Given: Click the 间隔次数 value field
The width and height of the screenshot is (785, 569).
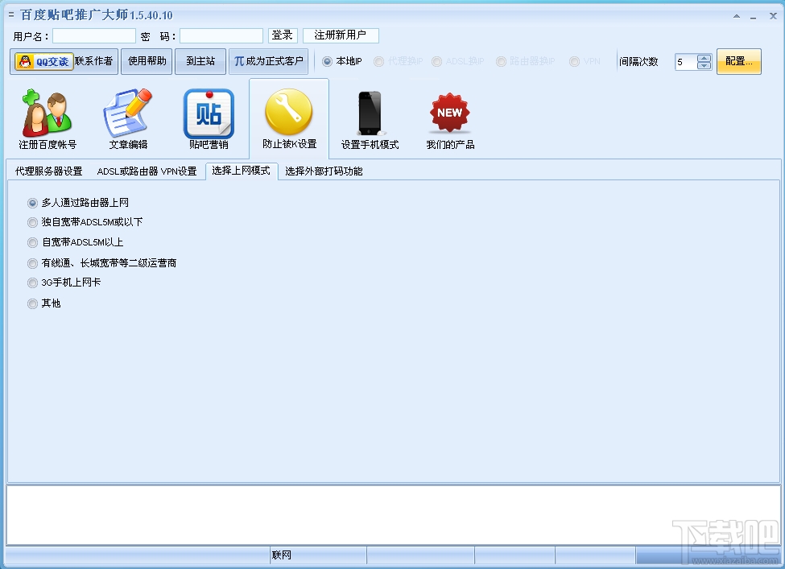Looking at the screenshot, I should pos(686,62).
